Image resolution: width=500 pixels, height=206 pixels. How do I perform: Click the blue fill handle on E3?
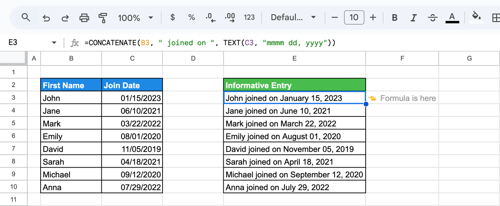366,104
